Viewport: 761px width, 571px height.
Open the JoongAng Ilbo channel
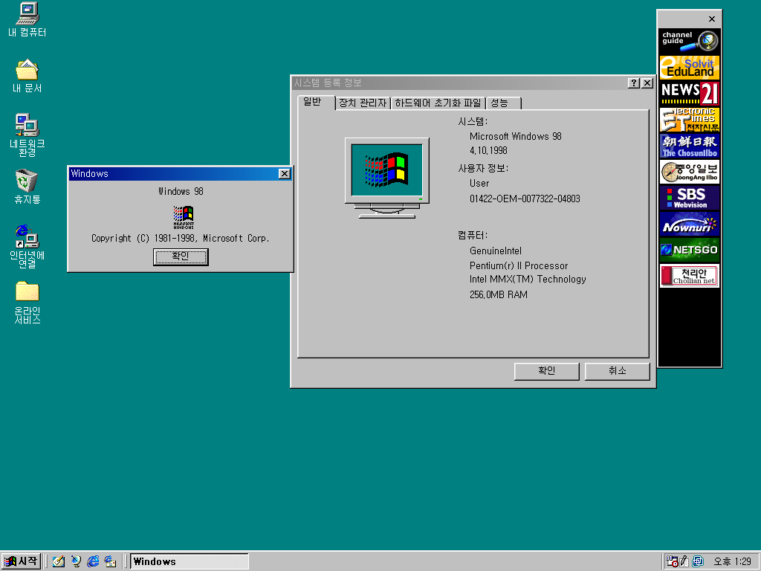coord(689,172)
